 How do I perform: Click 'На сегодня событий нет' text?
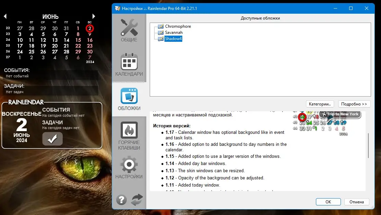click(x=63, y=115)
